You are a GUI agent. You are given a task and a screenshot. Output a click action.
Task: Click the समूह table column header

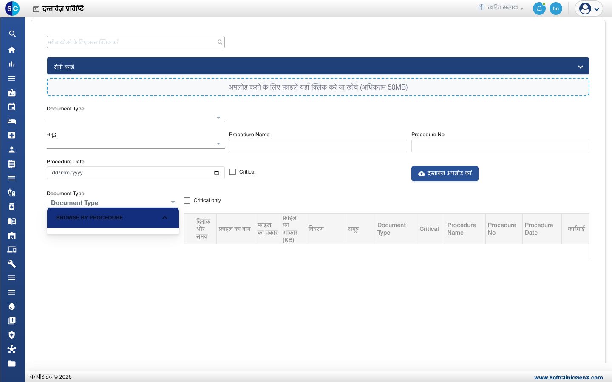point(360,229)
